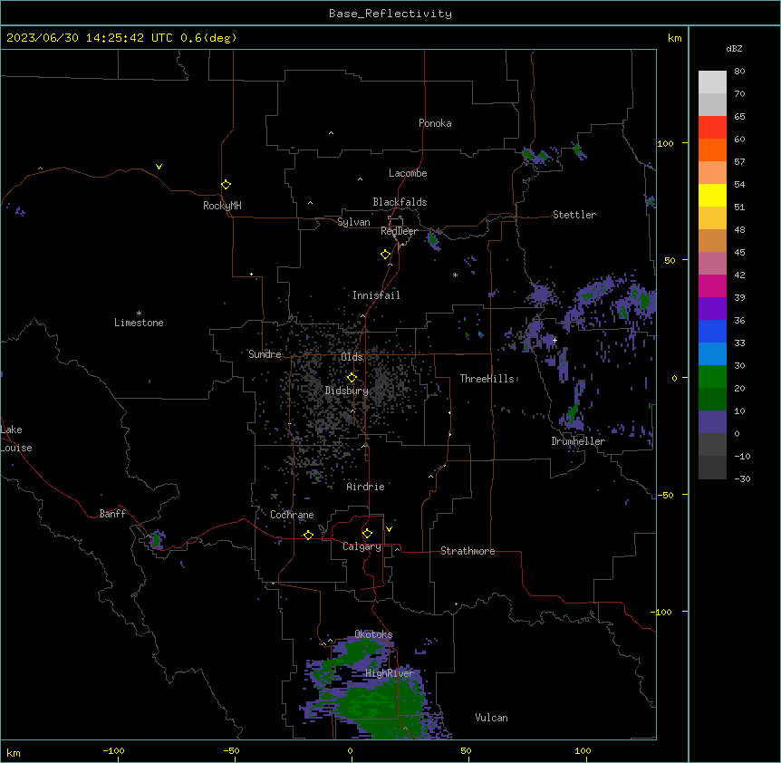
Task: Click the 54 dBZ yellow color swatch
Action: pos(712,195)
